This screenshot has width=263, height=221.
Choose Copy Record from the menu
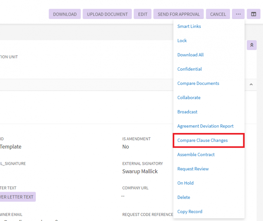click(x=190, y=212)
